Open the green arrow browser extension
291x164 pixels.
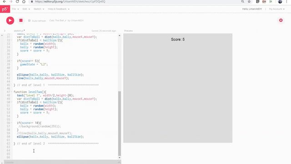pyautogui.click(x=271, y=2)
